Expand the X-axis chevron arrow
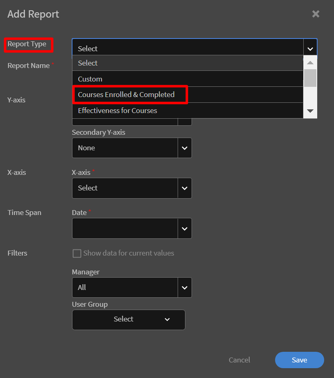Image resolution: width=334 pixels, height=378 pixels. (x=185, y=188)
